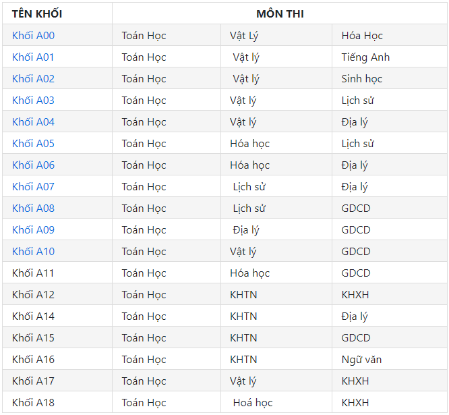Open the Khối A05 link
Image resolution: width=449 pixels, height=415 pixels.
click(x=33, y=143)
